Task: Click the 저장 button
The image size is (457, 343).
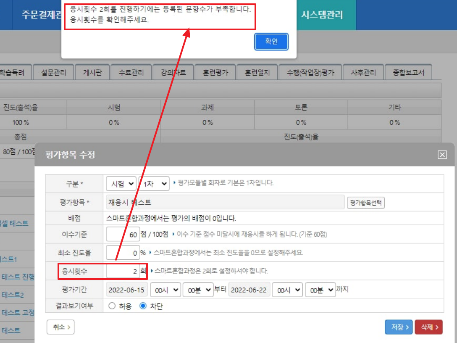Action: tap(399, 327)
